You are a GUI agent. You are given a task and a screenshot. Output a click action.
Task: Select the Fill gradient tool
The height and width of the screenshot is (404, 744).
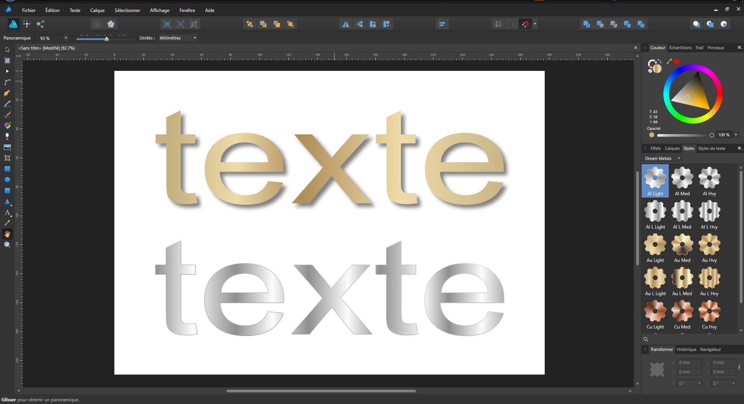(x=7, y=125)
